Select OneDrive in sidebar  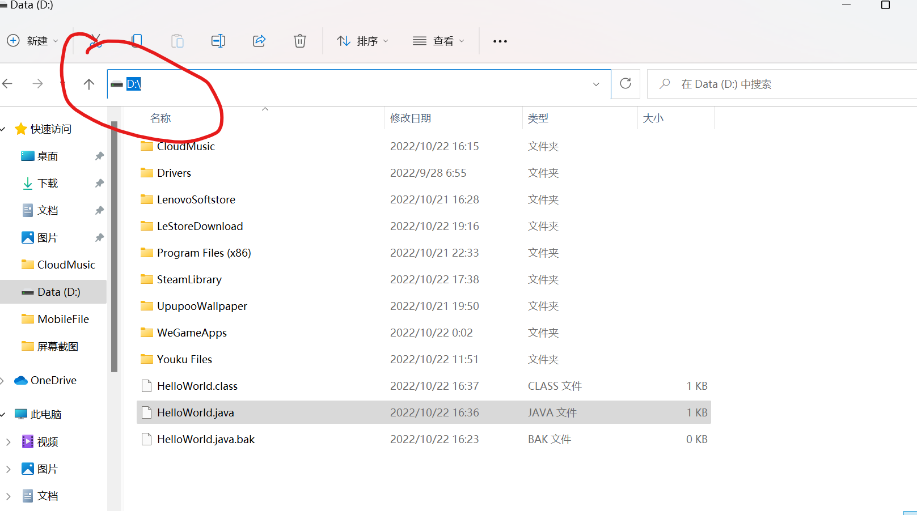tap(45, 380)
